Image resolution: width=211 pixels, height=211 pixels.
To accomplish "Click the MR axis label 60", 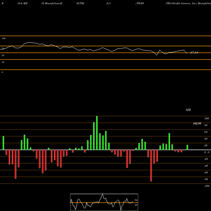I will tap(206, 132).
